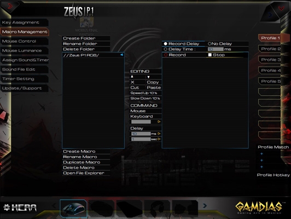Image resolution: width=291 pixels, height=219 pixels.
Task: Select the Delay Time radio button
Action: pos(166,49)
